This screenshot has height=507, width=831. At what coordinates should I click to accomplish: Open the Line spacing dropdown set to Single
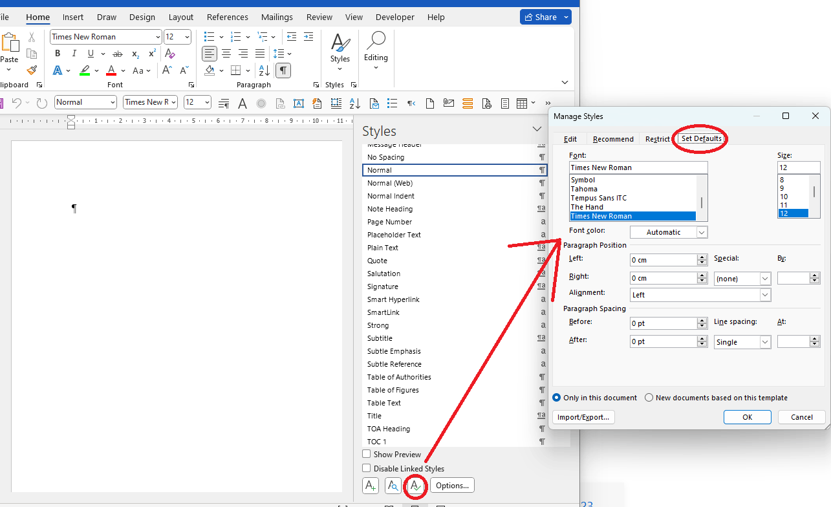[x=765, y=342]
